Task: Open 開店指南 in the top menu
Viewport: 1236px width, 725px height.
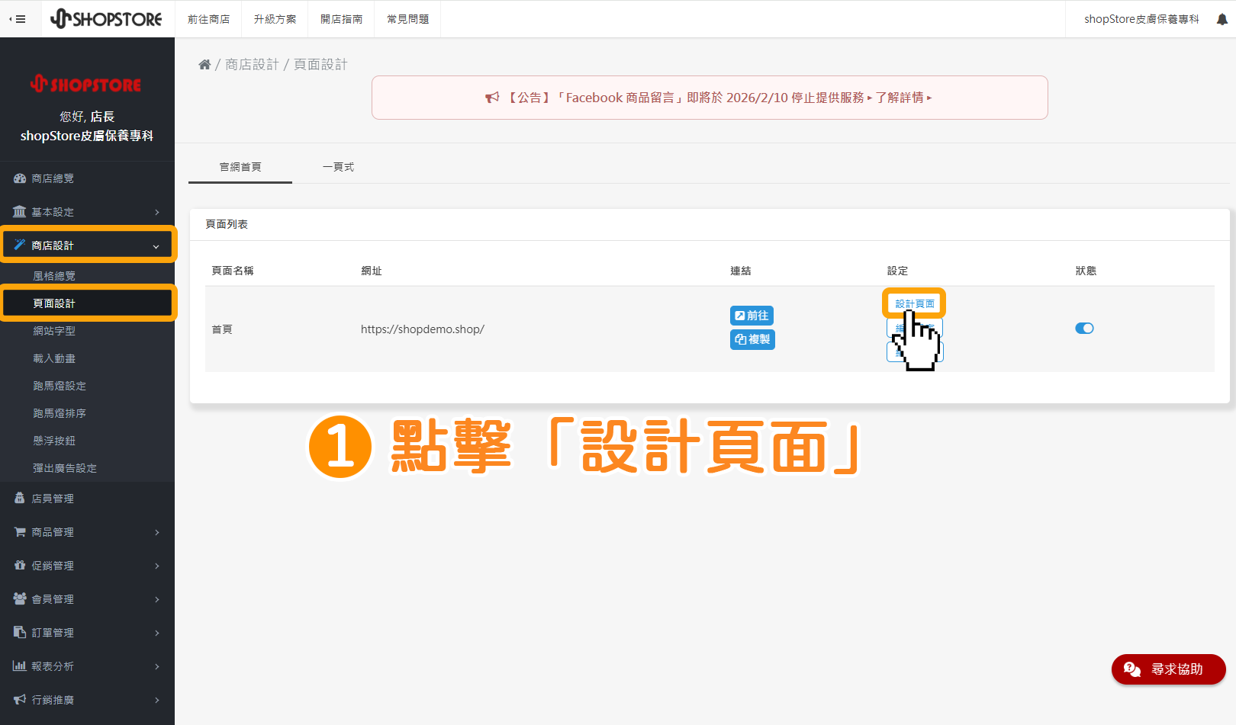Action: coord(341,18)
